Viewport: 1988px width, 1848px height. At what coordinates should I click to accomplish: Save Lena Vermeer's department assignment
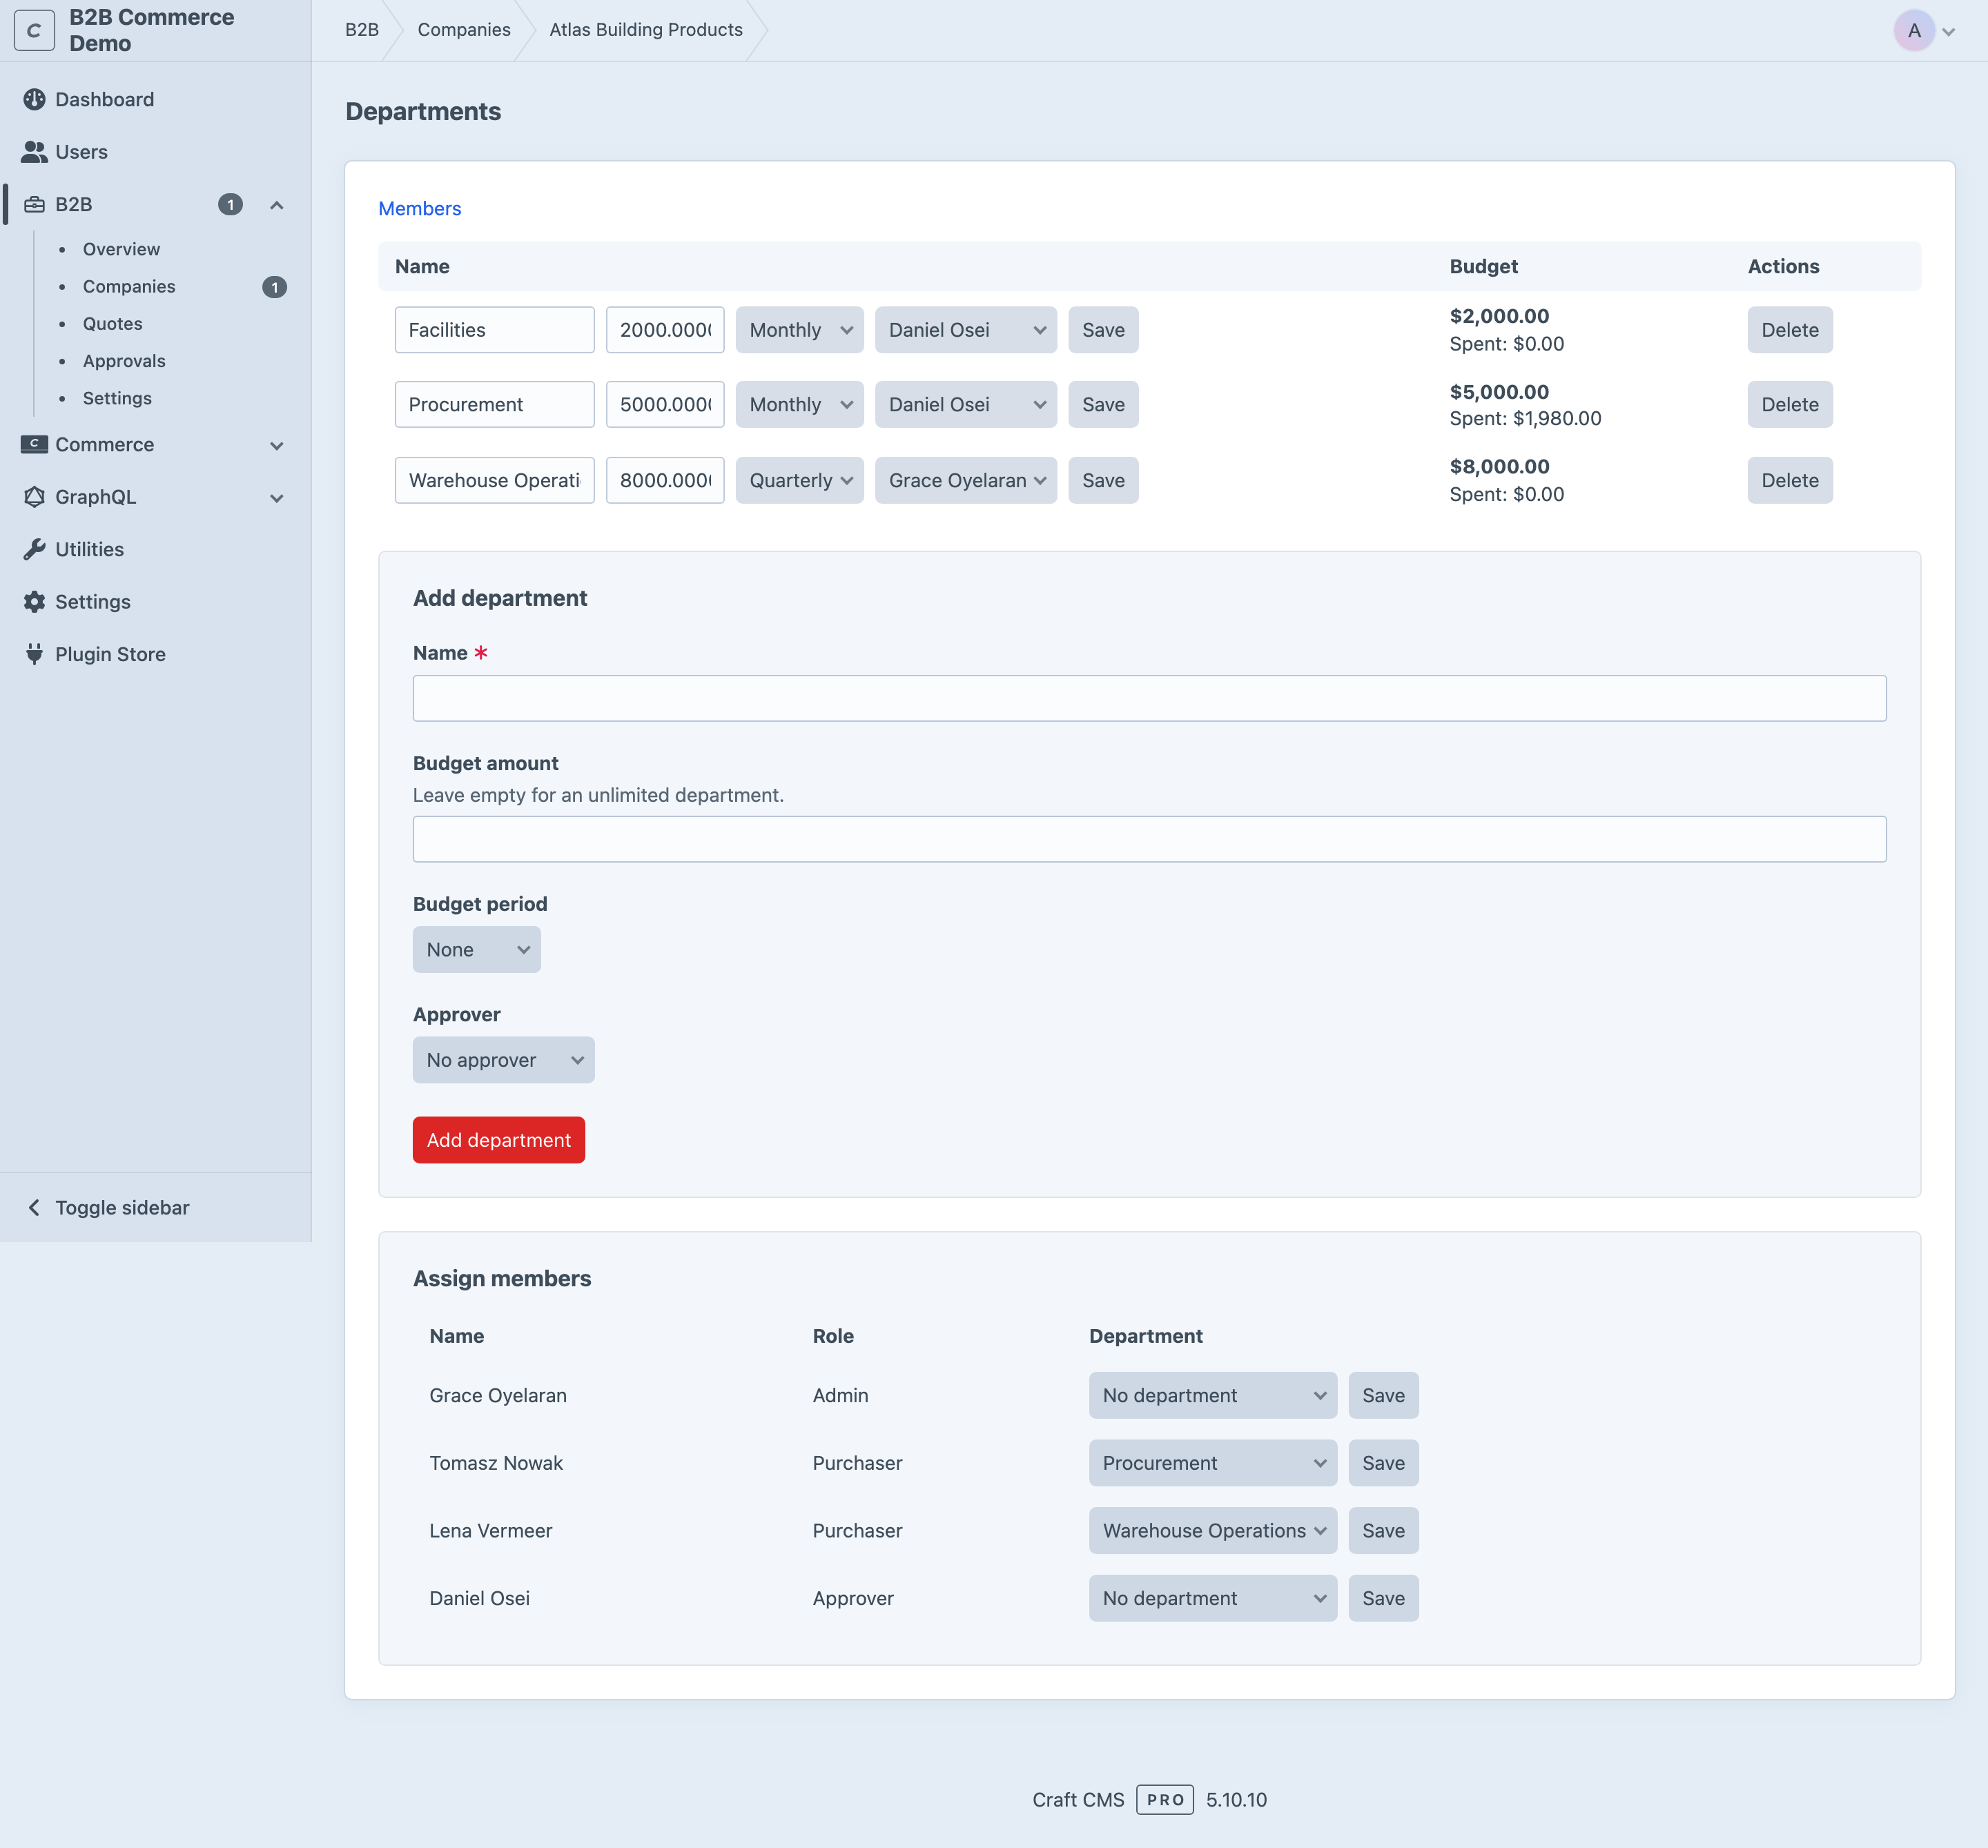[1383, 1531]
